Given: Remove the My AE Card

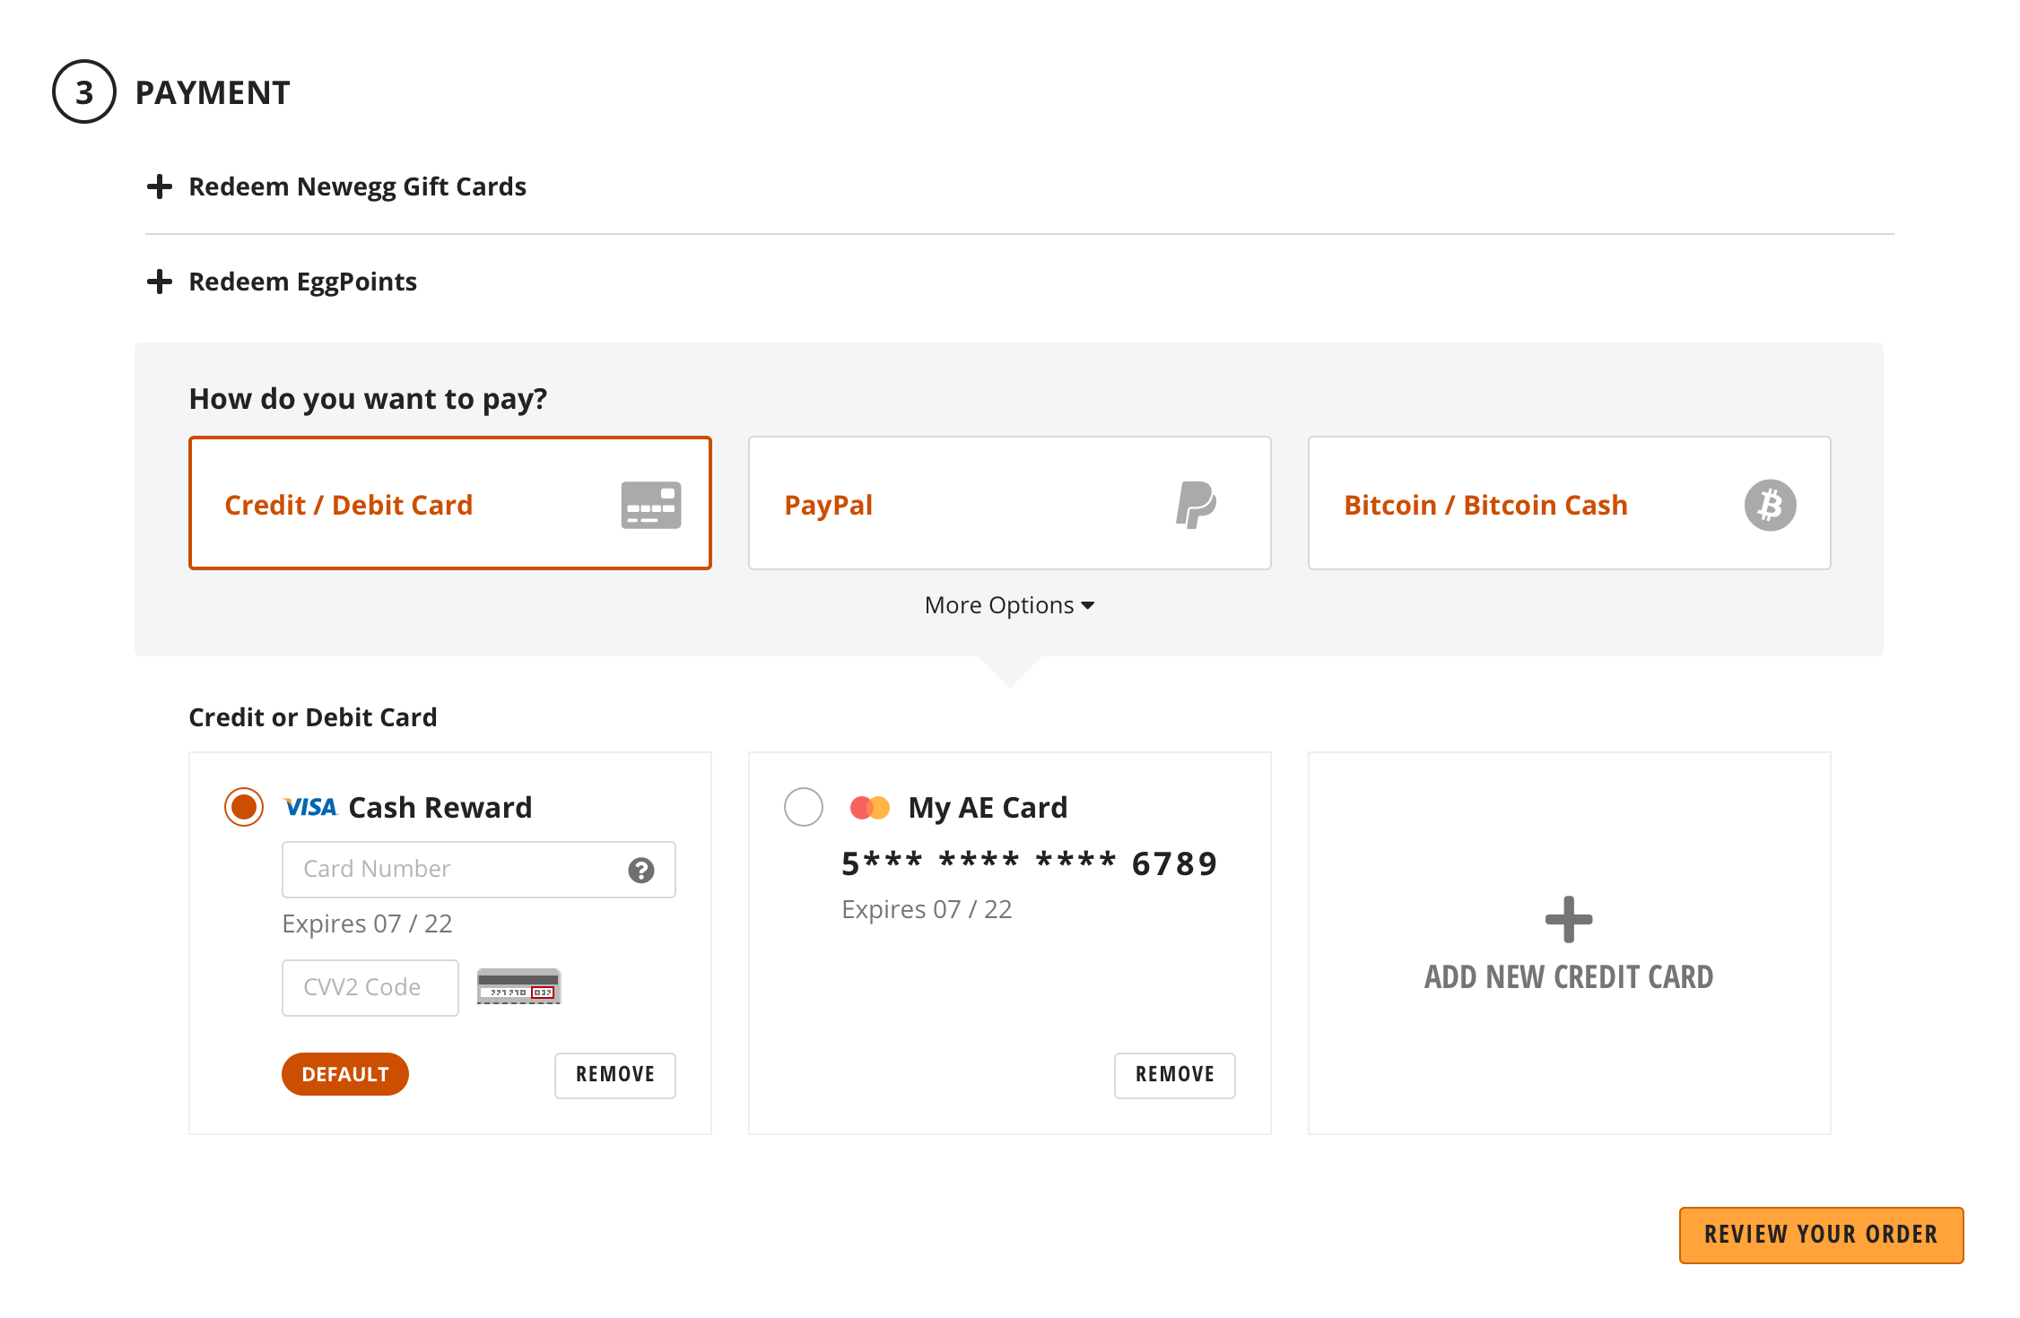Looking at the screenshot, I should click(x=1174, y=1075).
